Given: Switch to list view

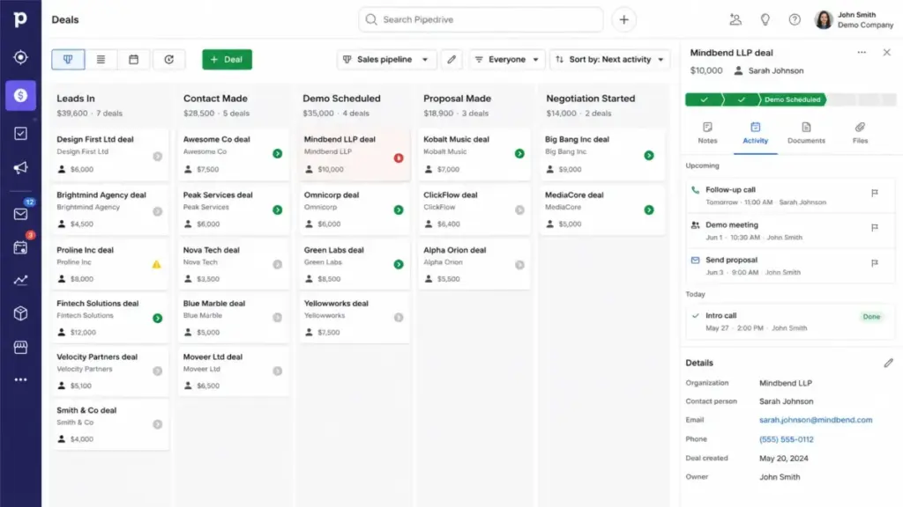Looking at the screenshot, I should pos(101,59).
